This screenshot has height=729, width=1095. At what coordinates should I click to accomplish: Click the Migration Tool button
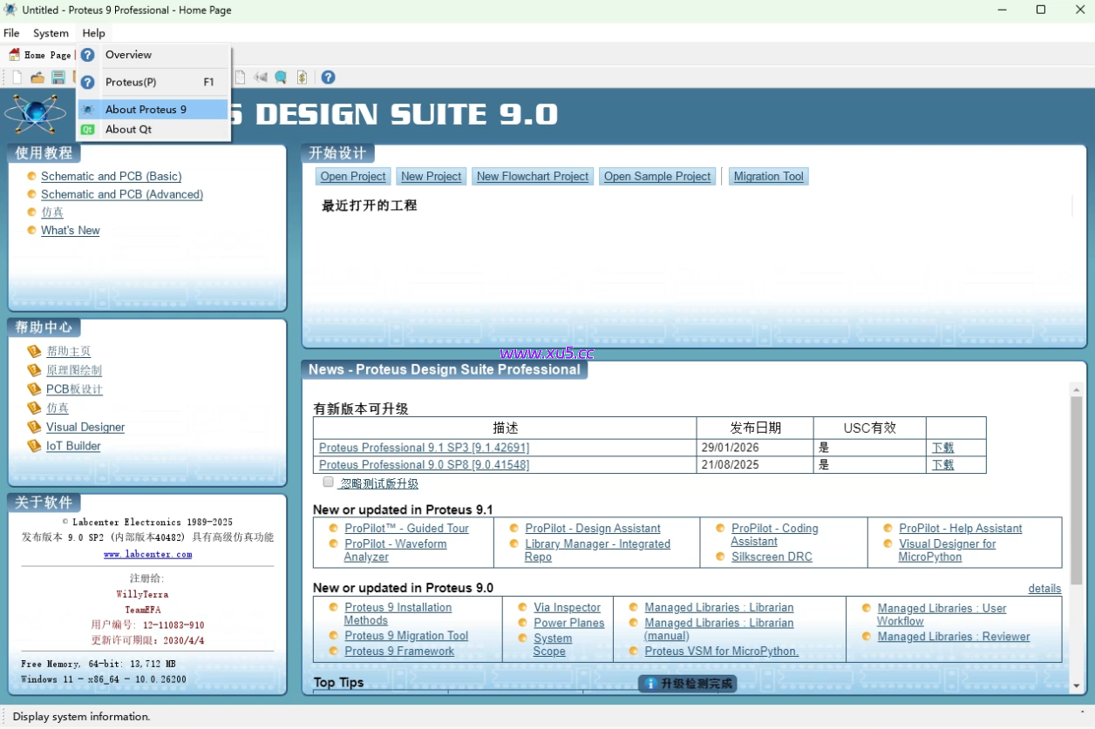pyautogui.click(x=768, y=177)
